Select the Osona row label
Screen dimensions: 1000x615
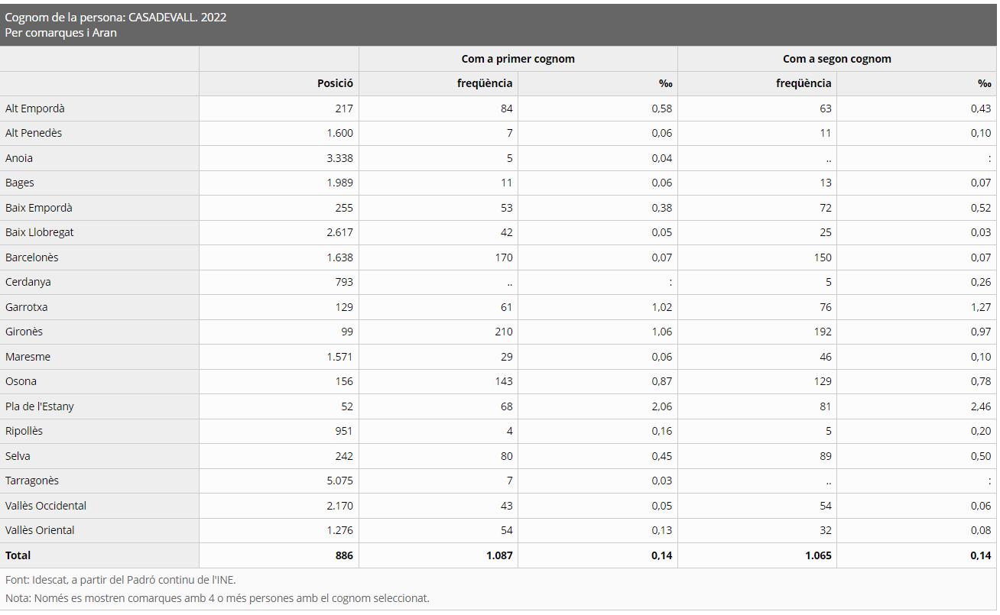[21, 381]
